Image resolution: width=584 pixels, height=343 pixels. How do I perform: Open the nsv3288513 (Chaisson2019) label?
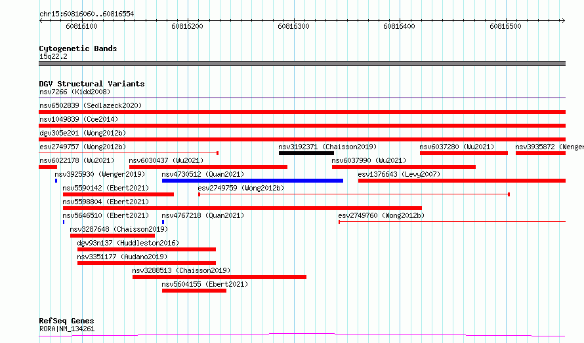pyautogui.click(x=181, y=270)
